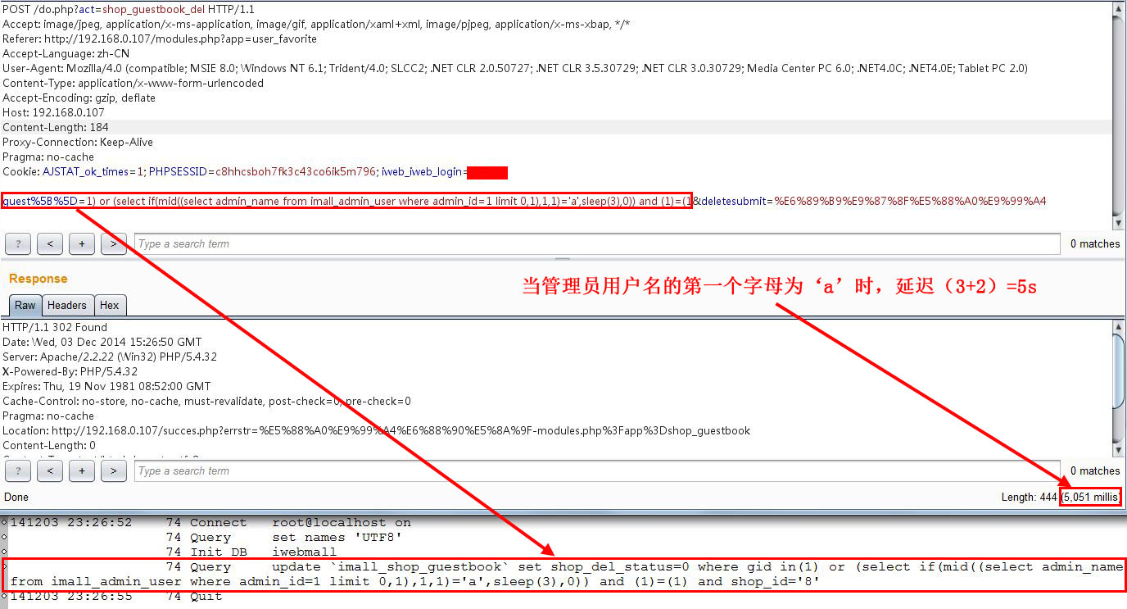
Task: Click the Expires header line
Action: (106, 386)
